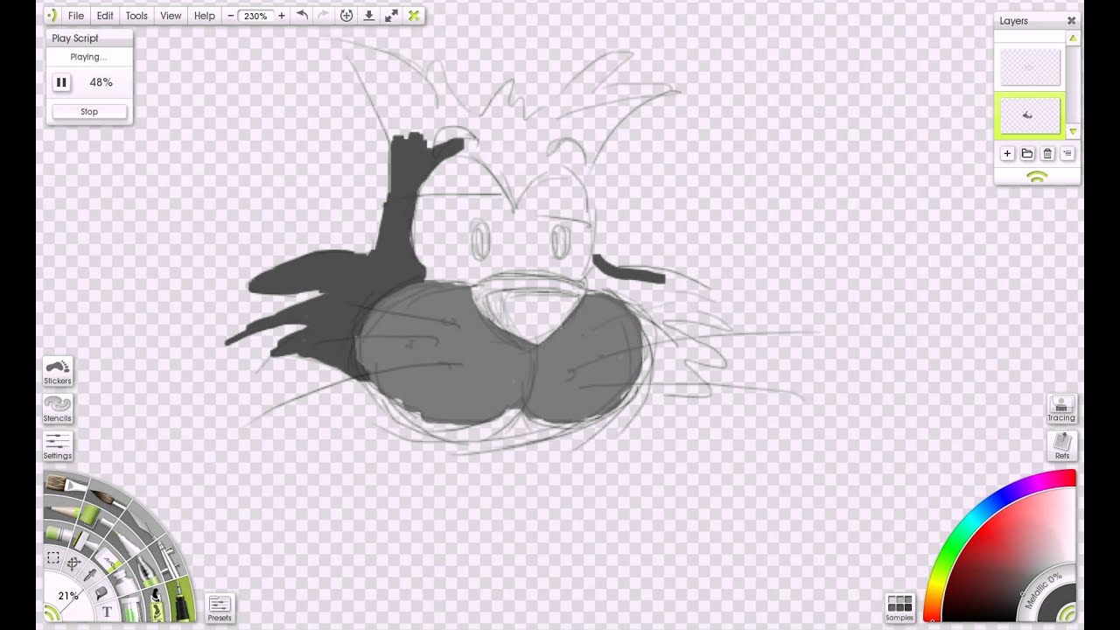Viewport: 1120px width, 630px height.
Task: Add a new layer group folder
Action: pos(1027,154)
